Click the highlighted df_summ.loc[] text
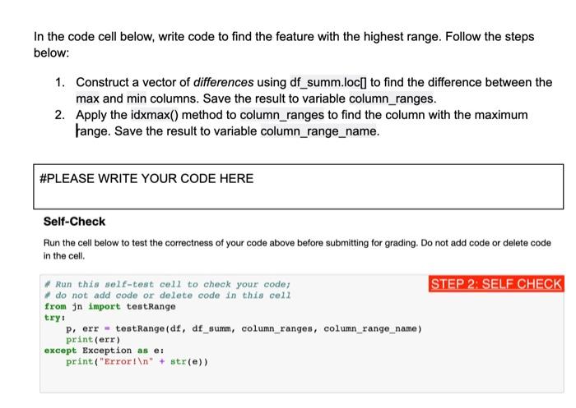Screen dimensions: 576x408 328,82
